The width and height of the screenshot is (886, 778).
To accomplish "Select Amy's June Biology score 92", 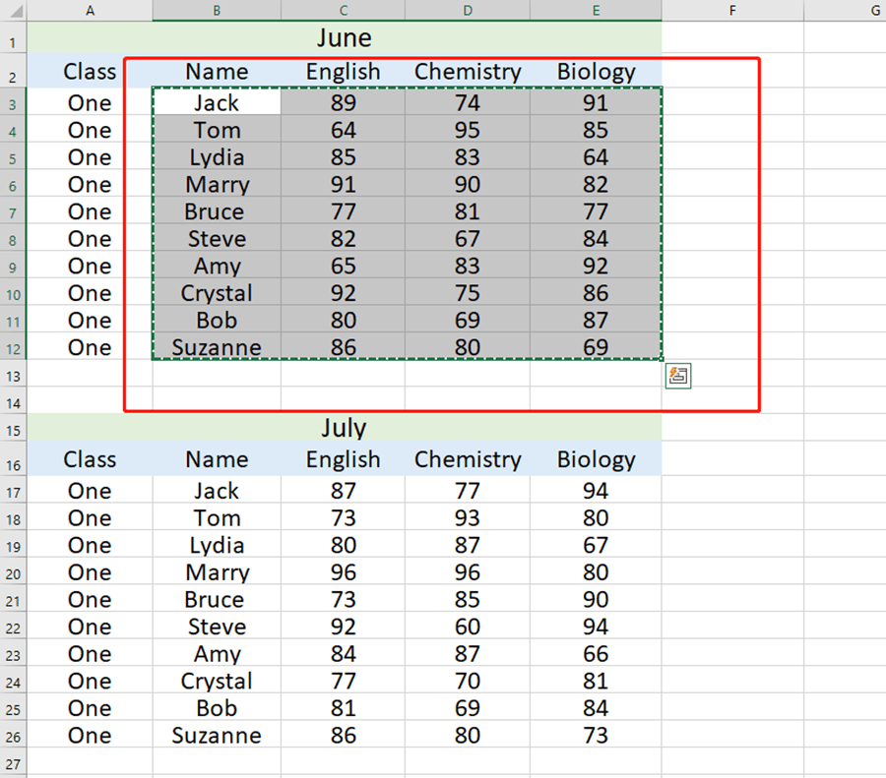I will (x=596, y=265).
